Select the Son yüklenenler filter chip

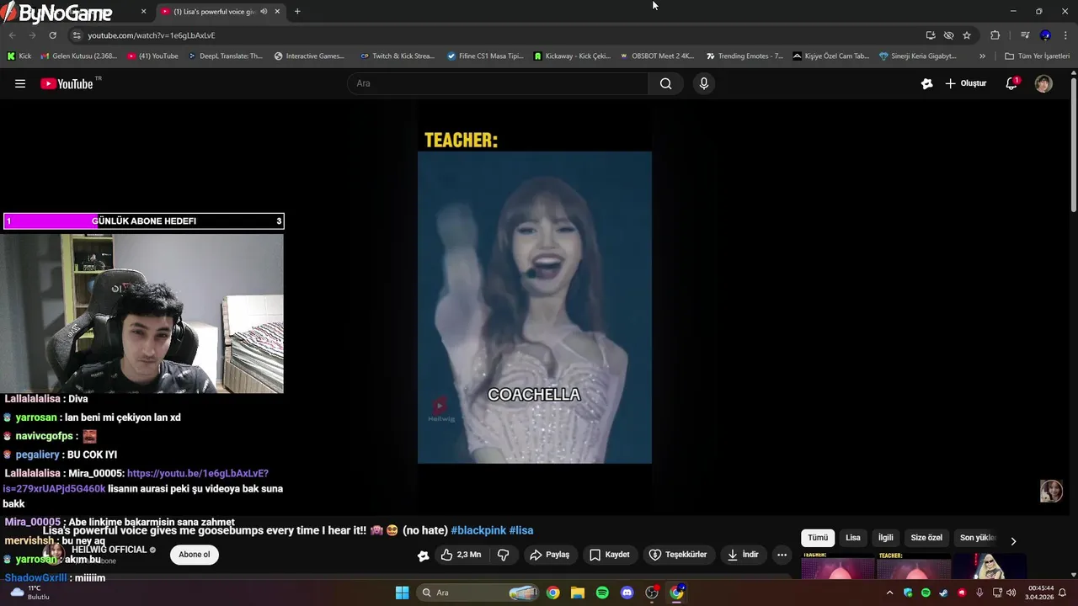[x=976, y=538]
